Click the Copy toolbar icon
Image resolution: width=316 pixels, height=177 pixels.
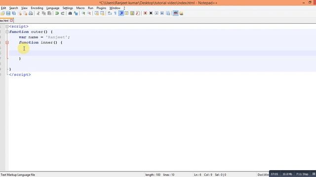click(44, 13)
